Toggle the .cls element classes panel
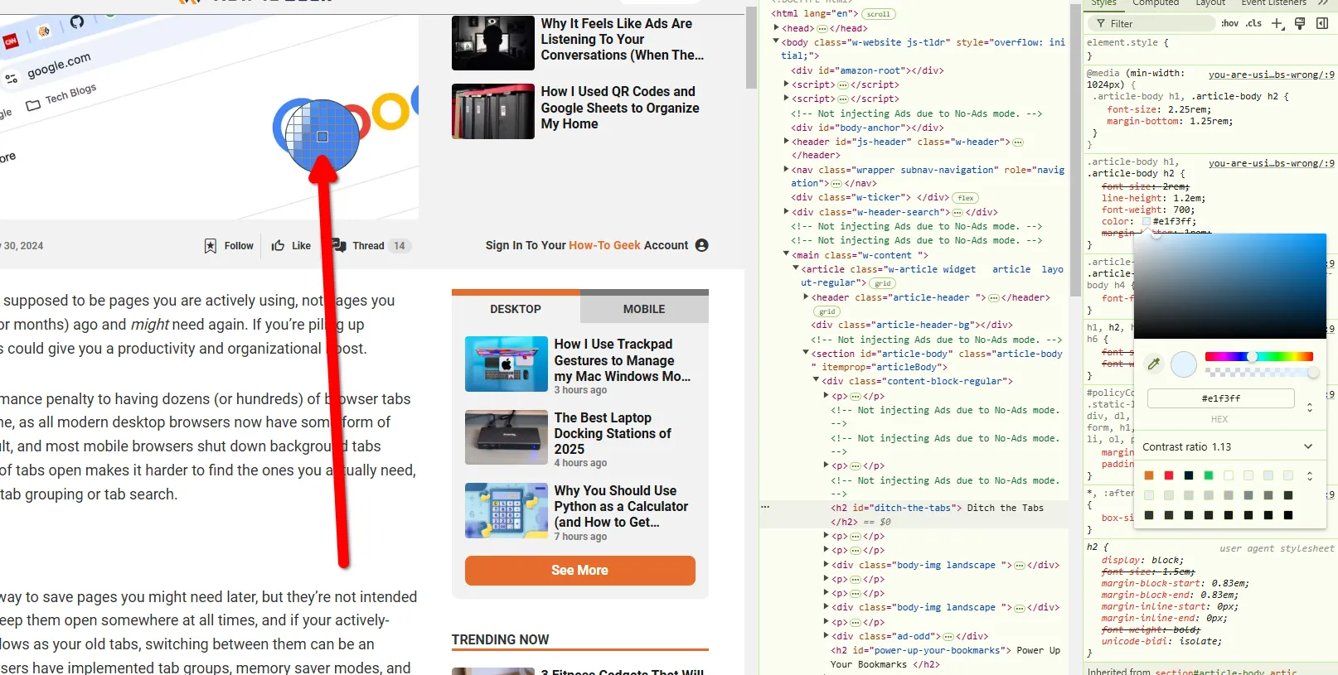This screenshot has width=1338, height=675. 1253,23
